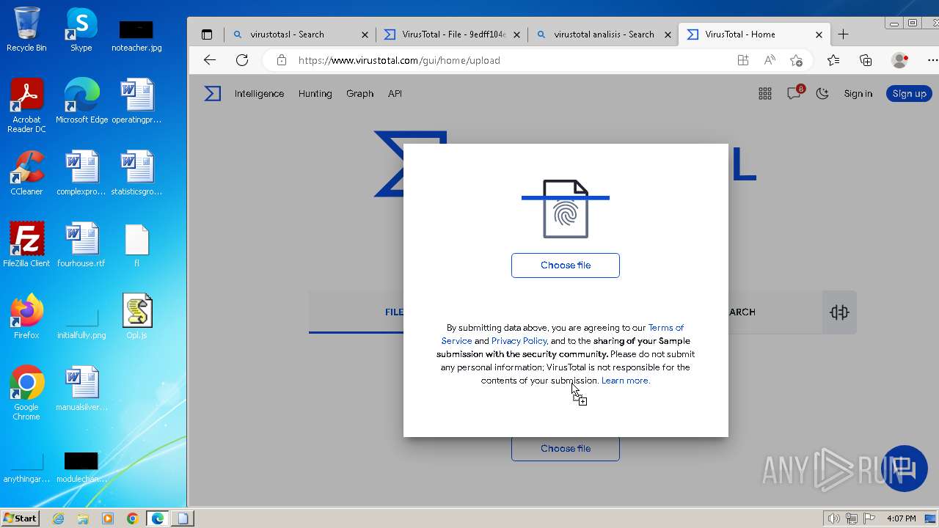Click the read aloud icon
The image size is (939, 528).
tap(770, 60)
